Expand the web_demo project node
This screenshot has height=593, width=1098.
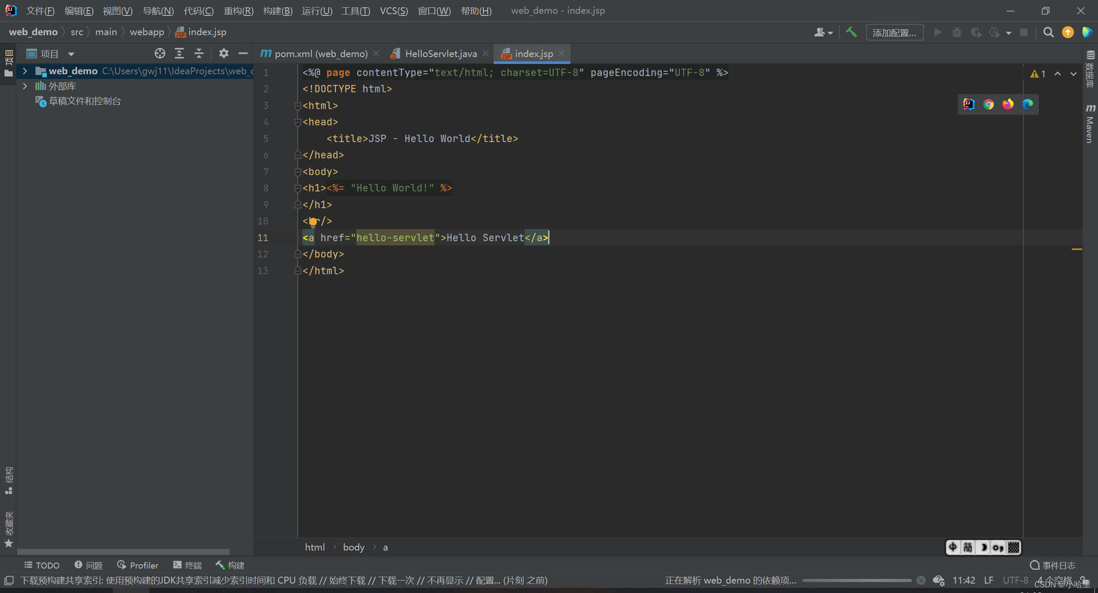25,71
